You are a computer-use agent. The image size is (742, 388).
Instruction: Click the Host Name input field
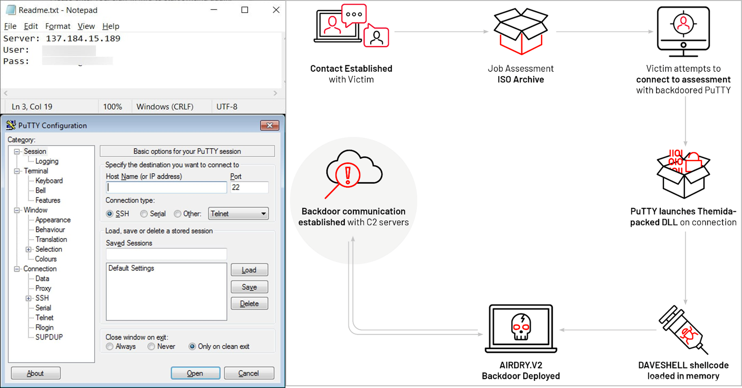[x=166, y=187]
